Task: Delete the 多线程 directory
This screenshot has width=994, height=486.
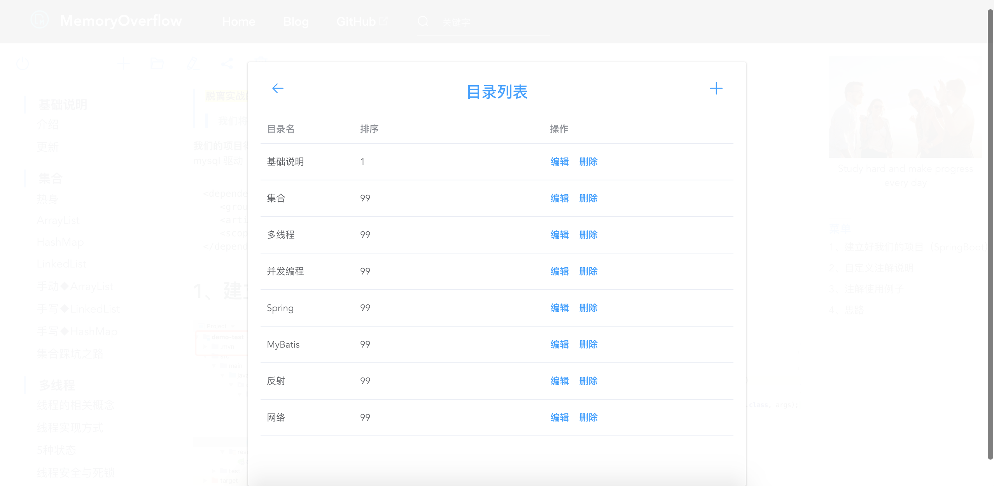Action: [588, 235]
